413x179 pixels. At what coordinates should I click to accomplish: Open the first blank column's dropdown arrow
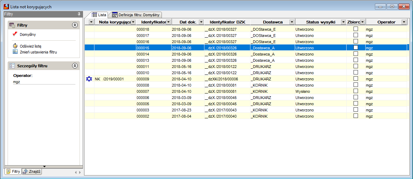tap(91, 22)
